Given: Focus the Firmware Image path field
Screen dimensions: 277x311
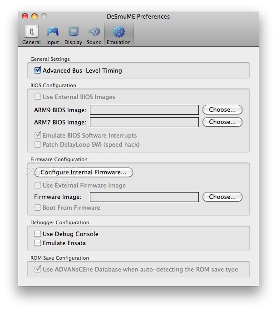Looking at the screenshot, I should pyautogui.click(x=144, y=197).
